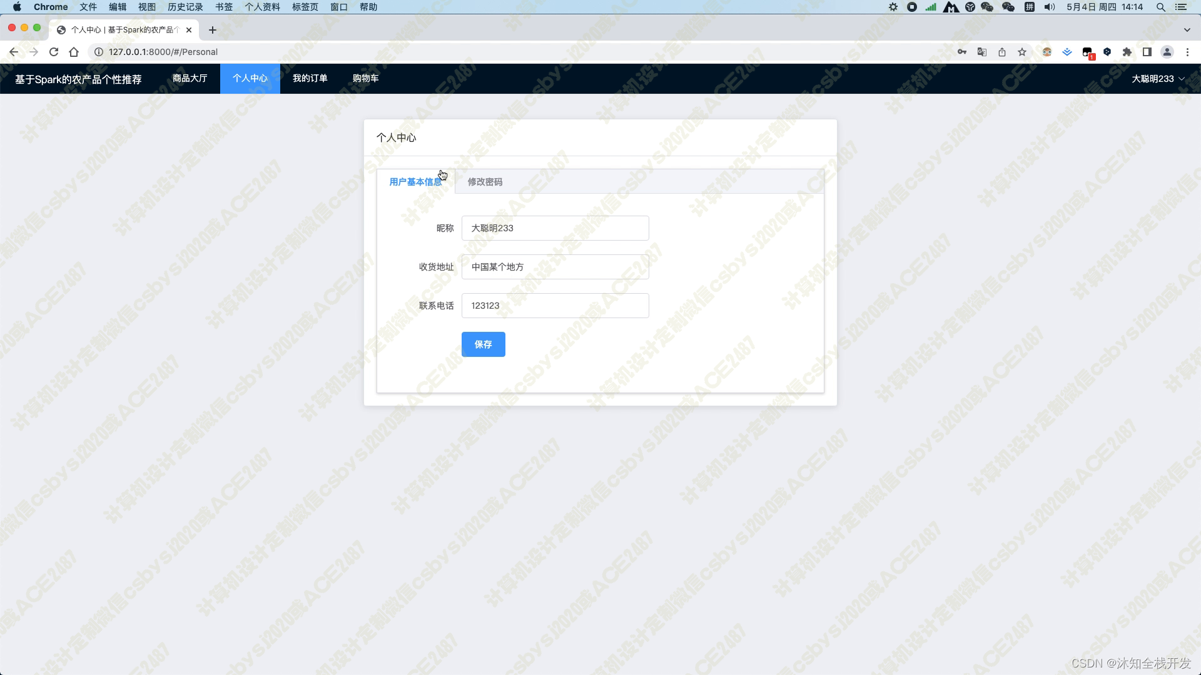
Task: Select 个人中心 navigation item
Action: tap(250, 78)
